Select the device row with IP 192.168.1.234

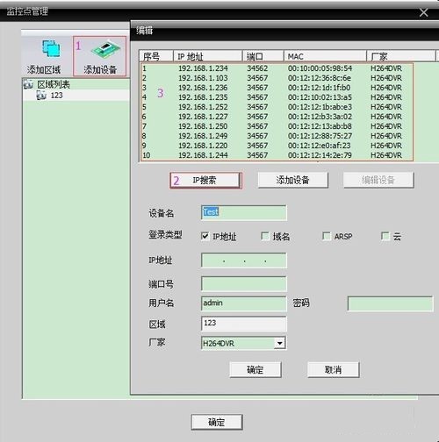(277, 68)
